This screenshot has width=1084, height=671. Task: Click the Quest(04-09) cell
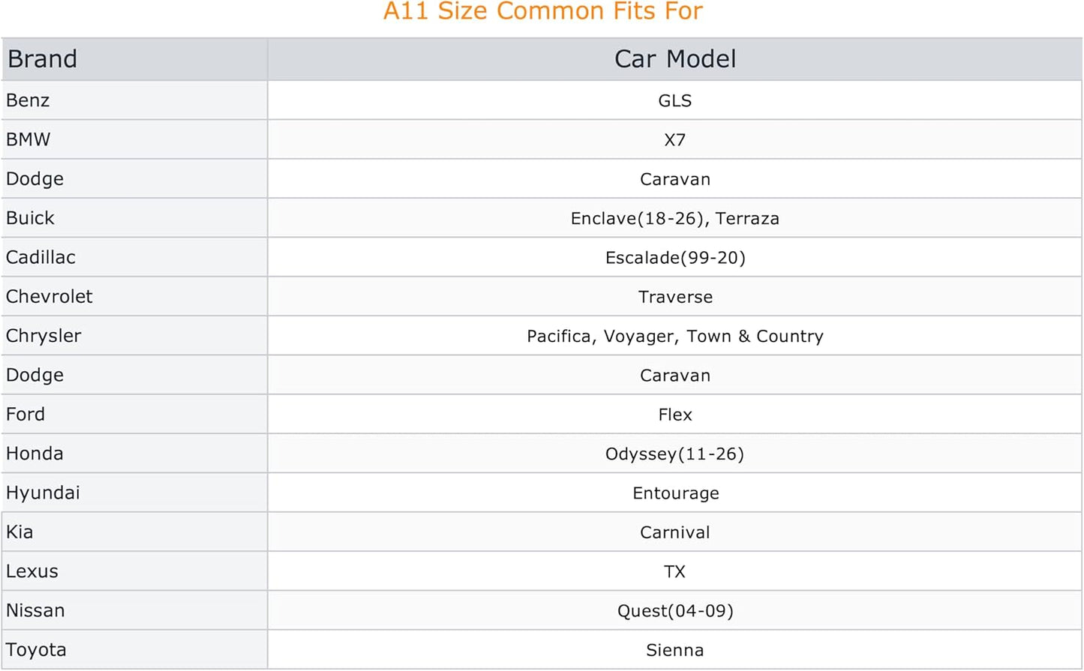tap(674, 610)
